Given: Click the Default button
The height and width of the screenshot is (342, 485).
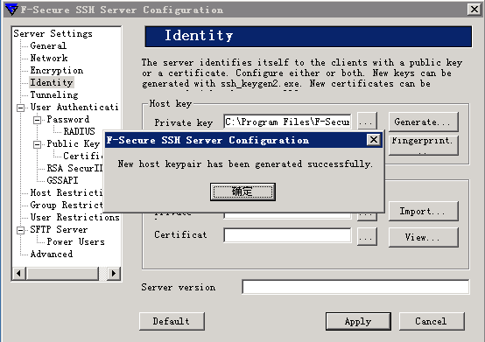Looking at the screenshot, I should tap(172, 321).
